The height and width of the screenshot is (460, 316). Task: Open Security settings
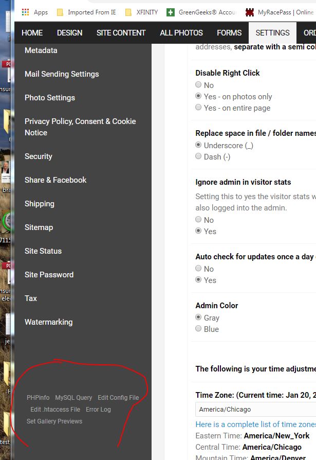coord(39,156)
